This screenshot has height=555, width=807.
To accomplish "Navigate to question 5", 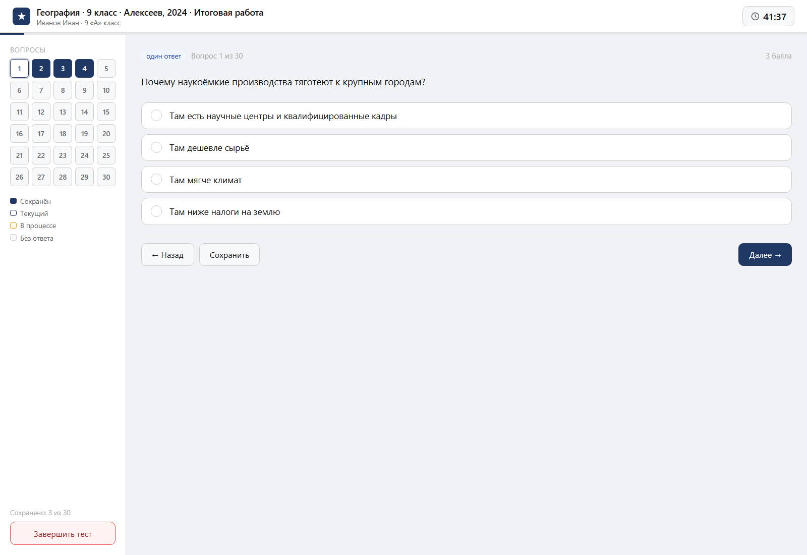I will pos(106,69).
